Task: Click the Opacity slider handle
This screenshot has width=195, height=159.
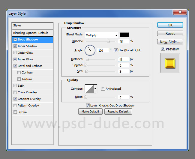Action: click(x=108, y=41)
